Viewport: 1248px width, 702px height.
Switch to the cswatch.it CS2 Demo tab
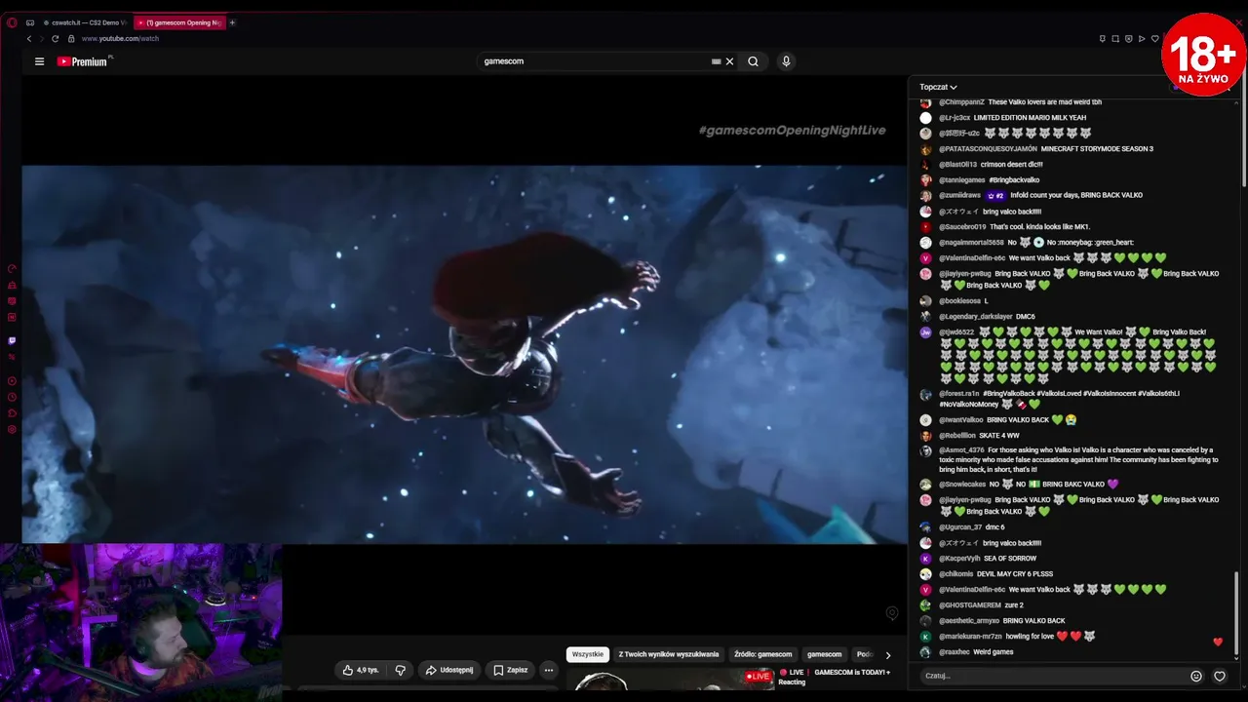pos(85,22)
